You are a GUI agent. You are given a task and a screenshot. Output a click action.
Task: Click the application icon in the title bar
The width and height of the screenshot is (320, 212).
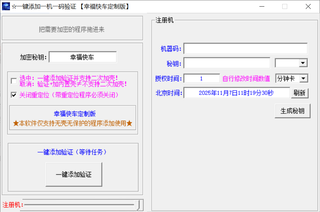pos(6,6)
